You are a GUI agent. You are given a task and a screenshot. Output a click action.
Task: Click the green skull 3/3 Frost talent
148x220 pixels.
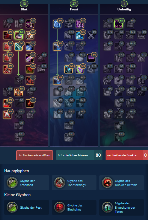[80, 69]
